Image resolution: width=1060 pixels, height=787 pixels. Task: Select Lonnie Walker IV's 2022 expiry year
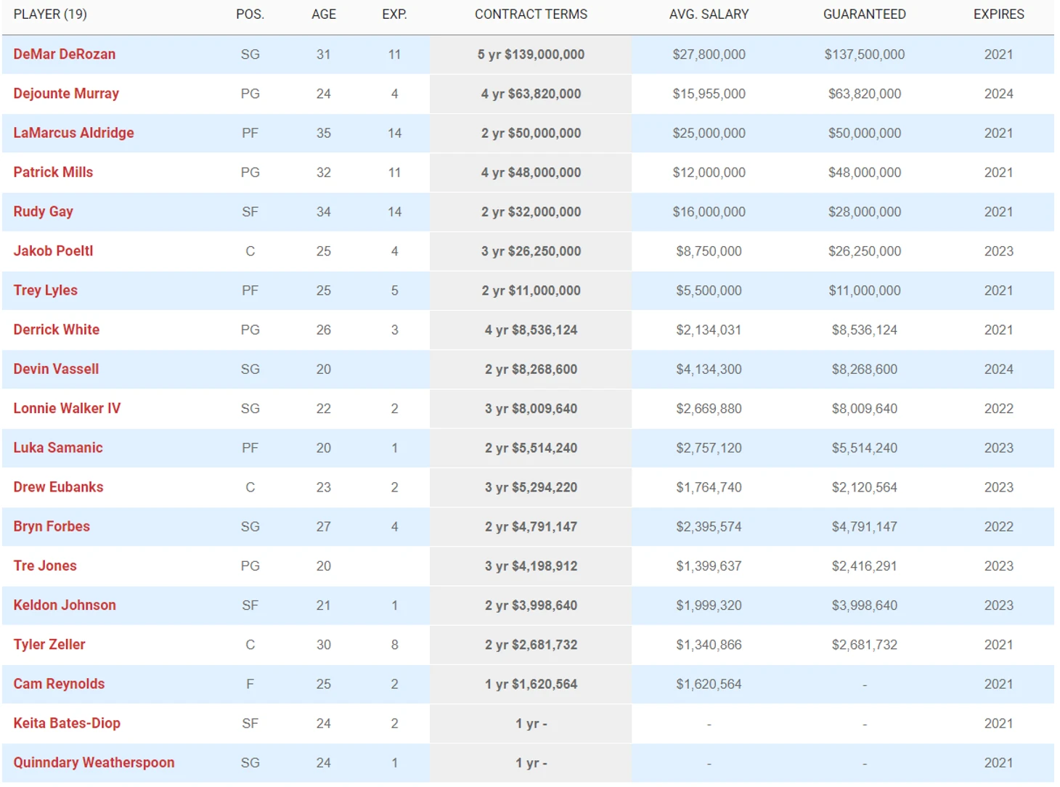998,408
